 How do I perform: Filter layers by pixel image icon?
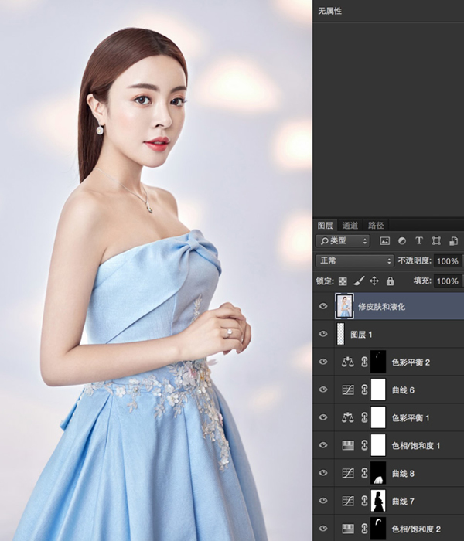pyautogui.click(x=384, y=241)
